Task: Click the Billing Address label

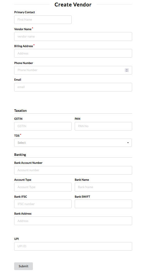Action: pyautogui.click(x=24, y=46)
